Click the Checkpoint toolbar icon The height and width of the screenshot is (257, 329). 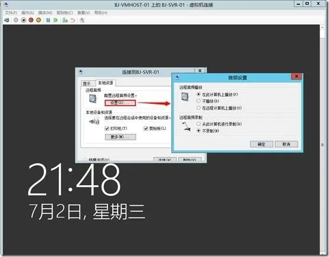tap(65, 20)
